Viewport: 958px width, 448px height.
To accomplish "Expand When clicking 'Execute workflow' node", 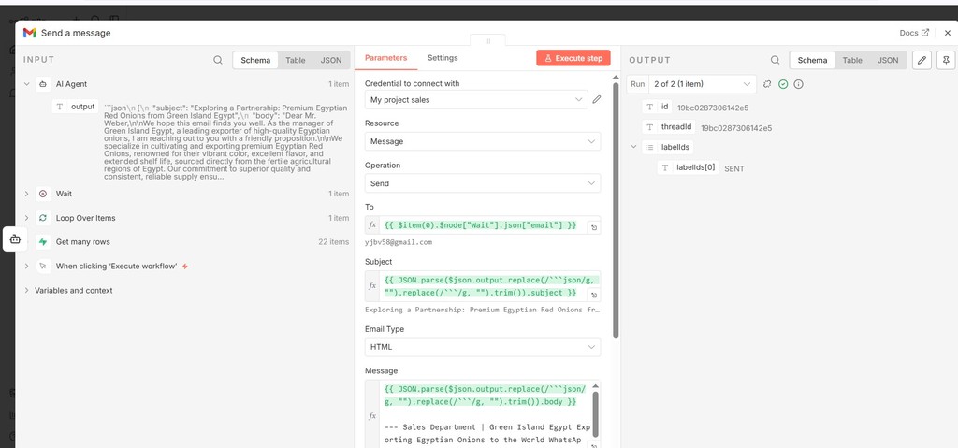I will click(x=26, y=266).
